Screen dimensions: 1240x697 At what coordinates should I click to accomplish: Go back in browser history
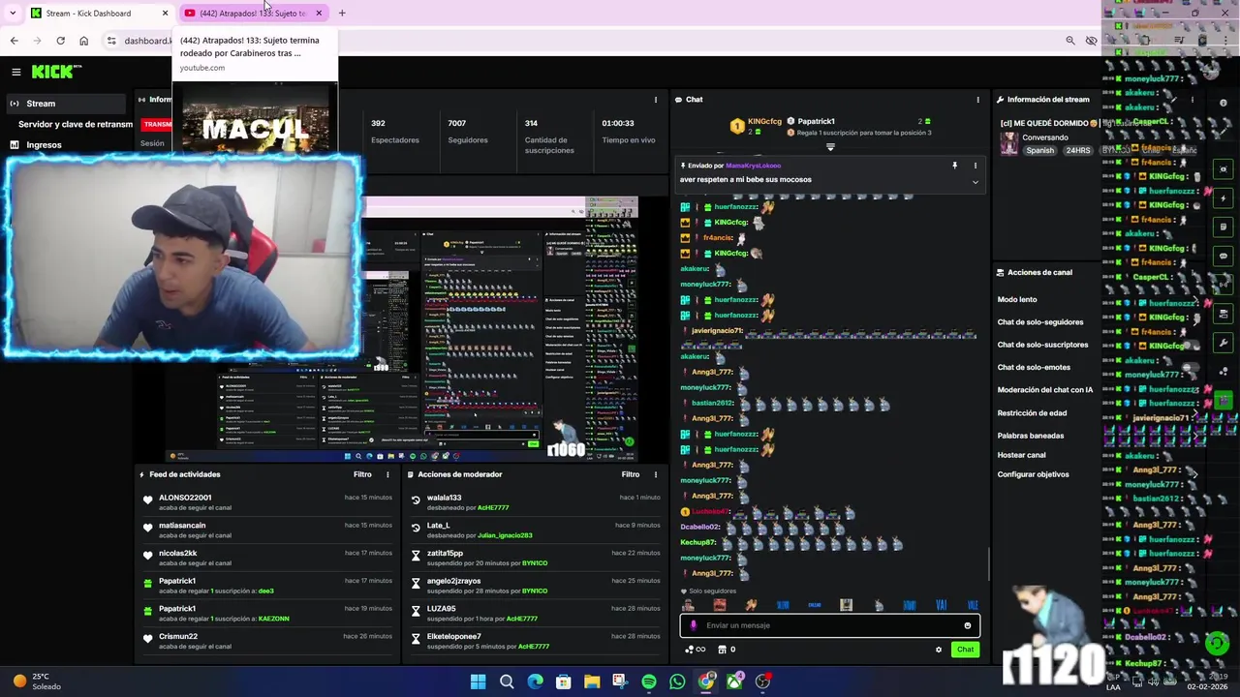coord(14,41)
